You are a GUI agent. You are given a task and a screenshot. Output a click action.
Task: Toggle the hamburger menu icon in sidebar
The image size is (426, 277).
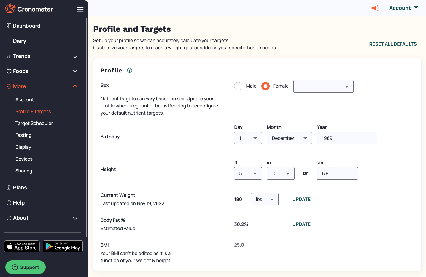pos(80,9)
